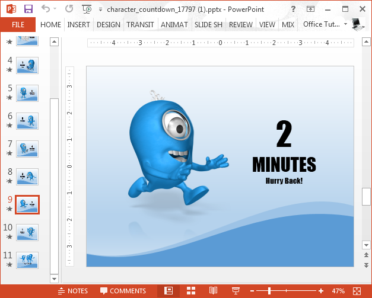Click animation star icon under slide 6
The width and height of the screenshot is (372, 298).
9,126
